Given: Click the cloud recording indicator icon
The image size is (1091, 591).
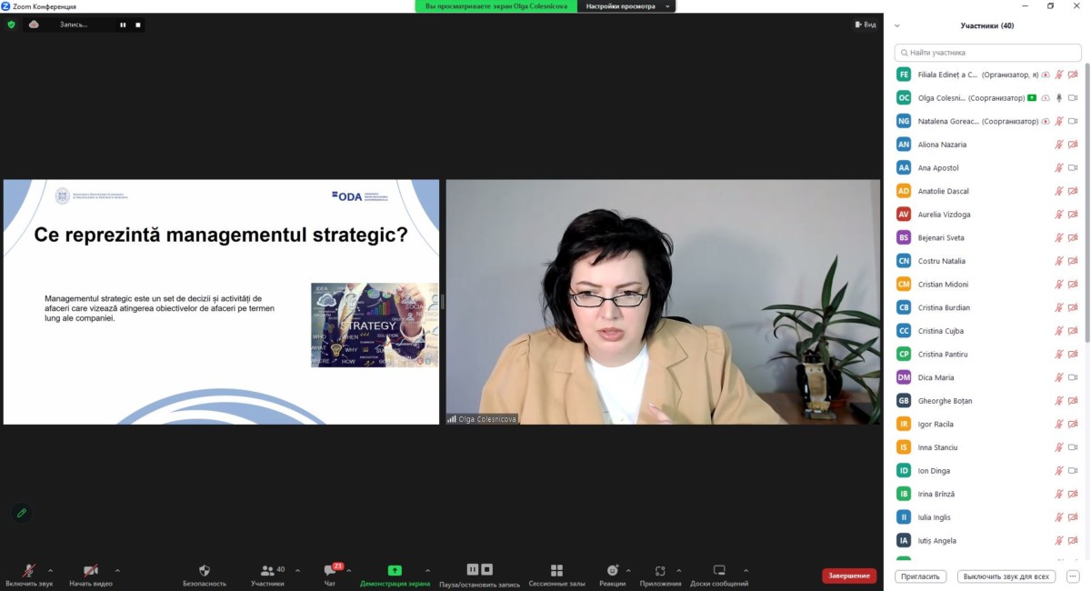Looking at the screenshot, I should tap(34, 25).
